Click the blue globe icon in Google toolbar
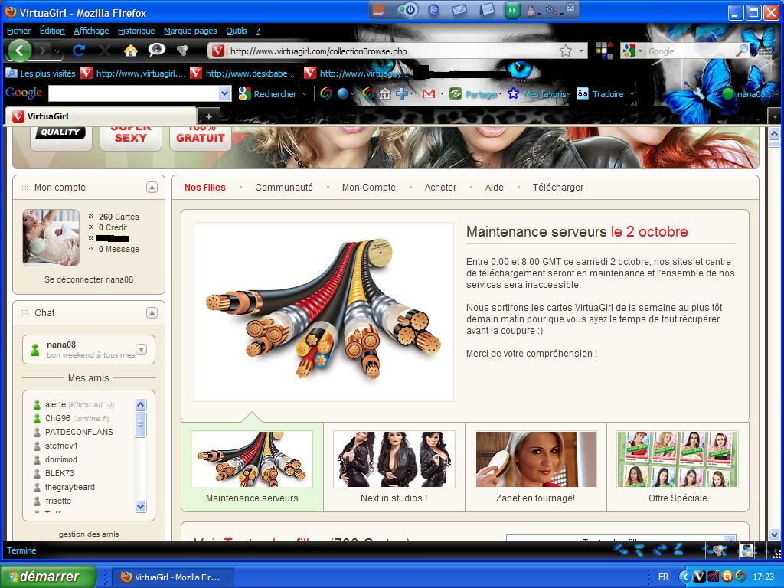 pos(342,93)
